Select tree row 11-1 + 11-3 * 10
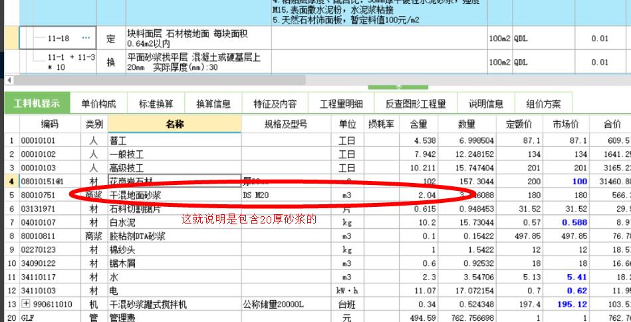The image size is (631, 322). [x=58, y=62]
